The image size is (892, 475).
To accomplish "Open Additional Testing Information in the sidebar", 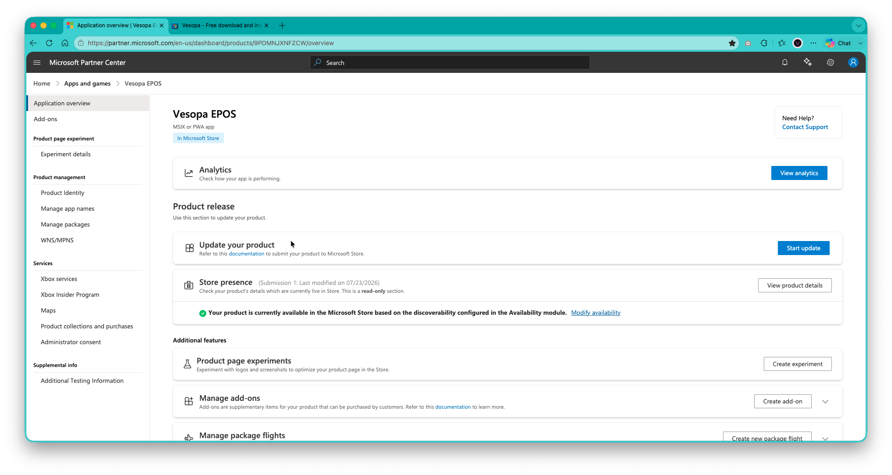I will click(82, 381).
